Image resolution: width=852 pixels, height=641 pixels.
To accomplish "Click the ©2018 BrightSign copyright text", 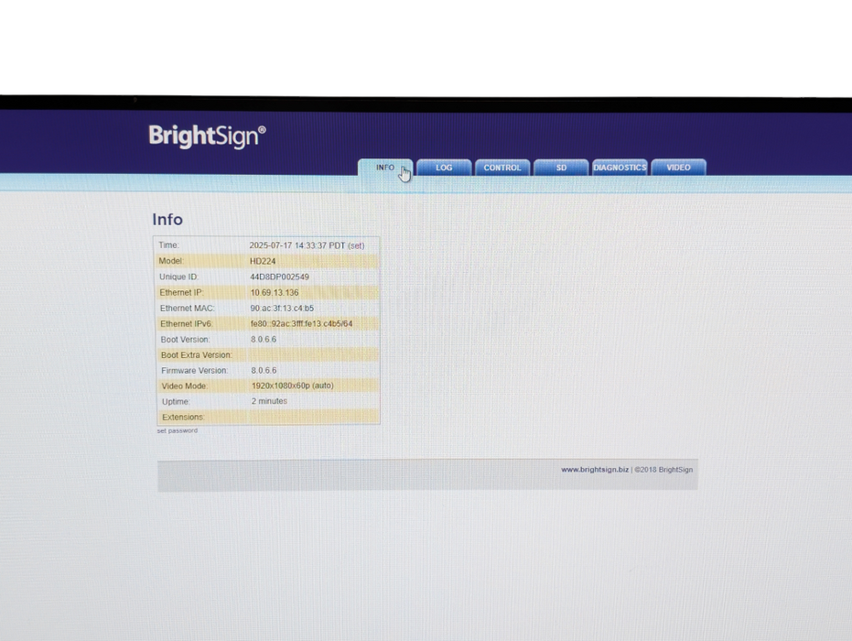I will (663, 470).
